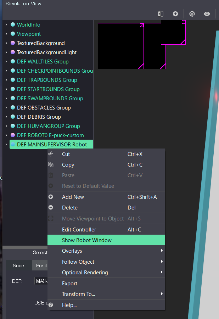Close the top-right magenta camera overlay
This screenshot has width=219, height=319.
pyautogui.click(x=184, y=22)
